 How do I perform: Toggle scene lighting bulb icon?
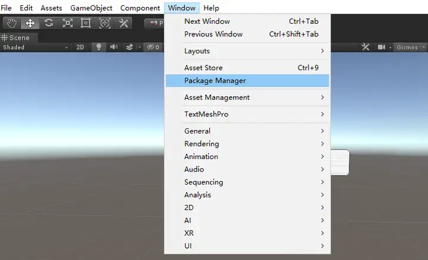point(99,47)
